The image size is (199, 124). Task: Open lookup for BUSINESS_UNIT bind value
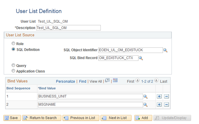(145, 97)
